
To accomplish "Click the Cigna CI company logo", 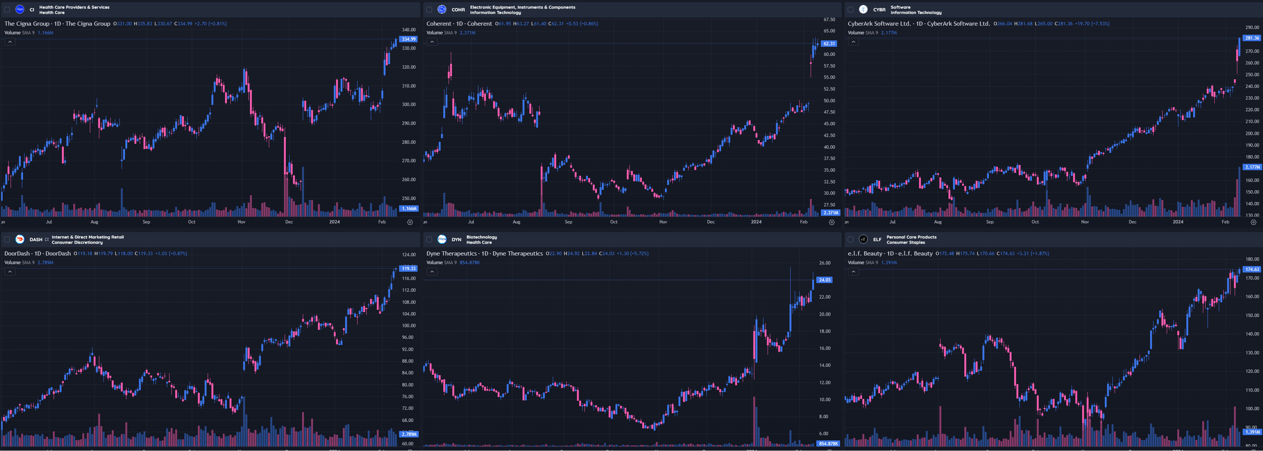I will click(20, 9).
